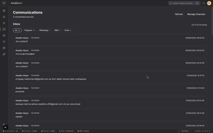Select the communications chat bubble sidebar icon

point(4,29)
